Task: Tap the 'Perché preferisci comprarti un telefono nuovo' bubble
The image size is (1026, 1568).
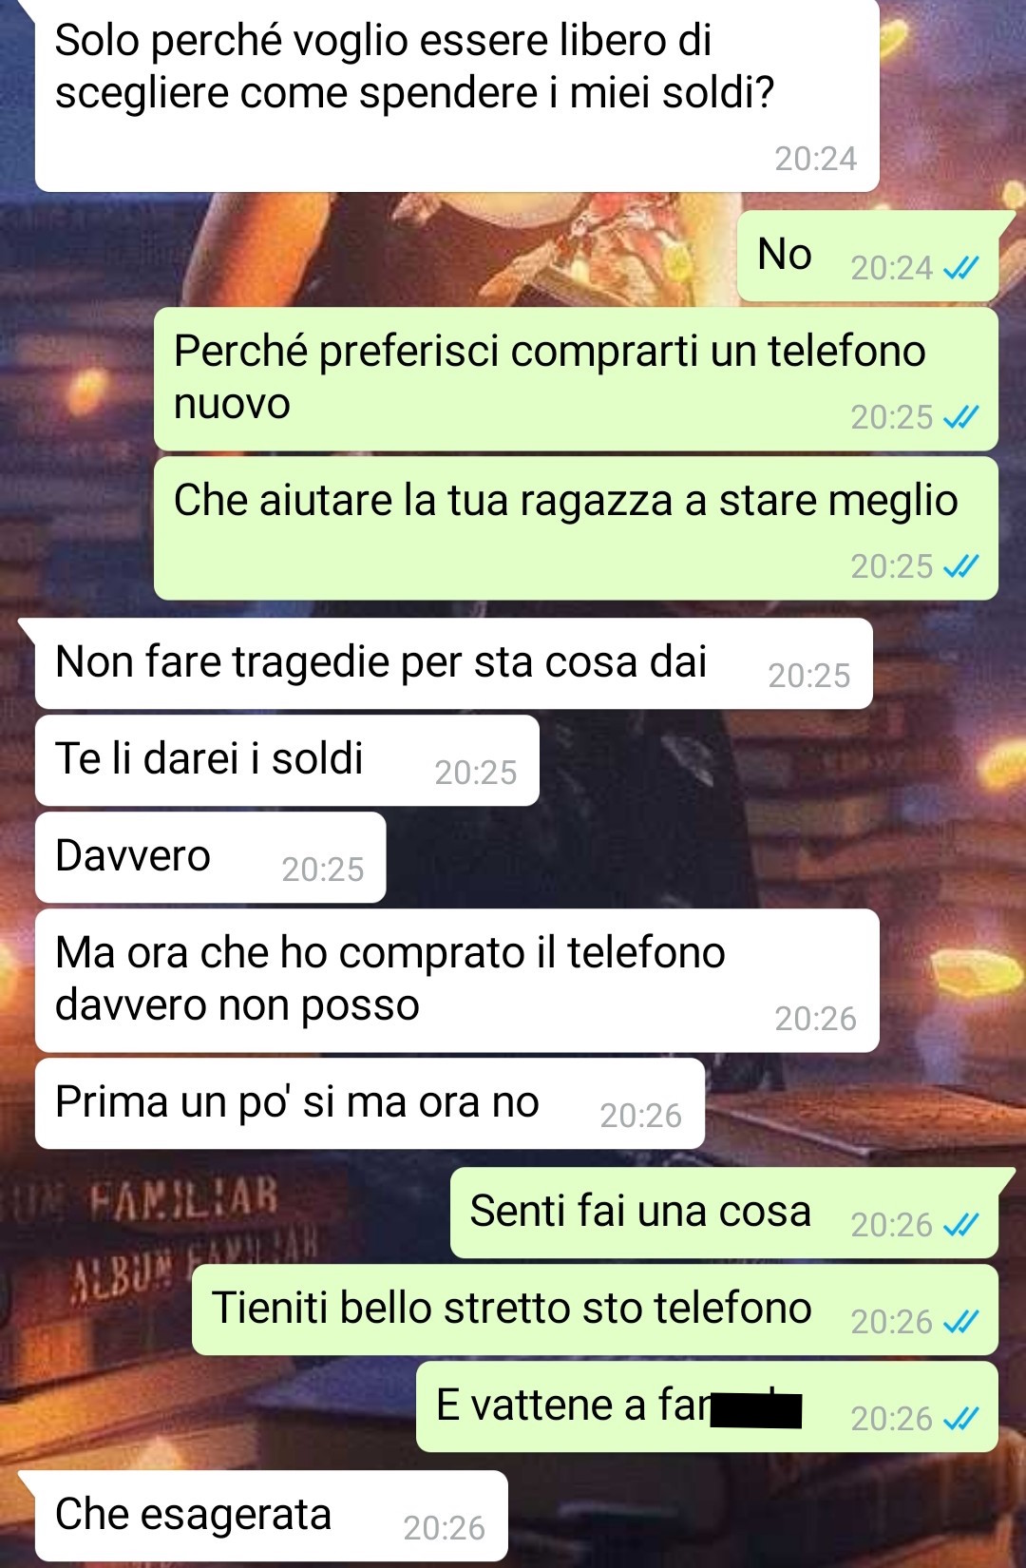Action: 576,379
